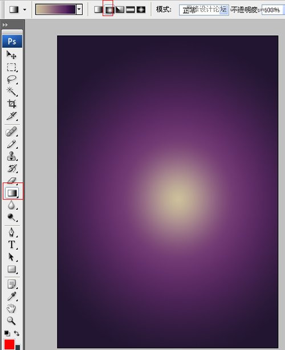Choose the Reflected gradient style
285x350 pixels.
(131, 9)
